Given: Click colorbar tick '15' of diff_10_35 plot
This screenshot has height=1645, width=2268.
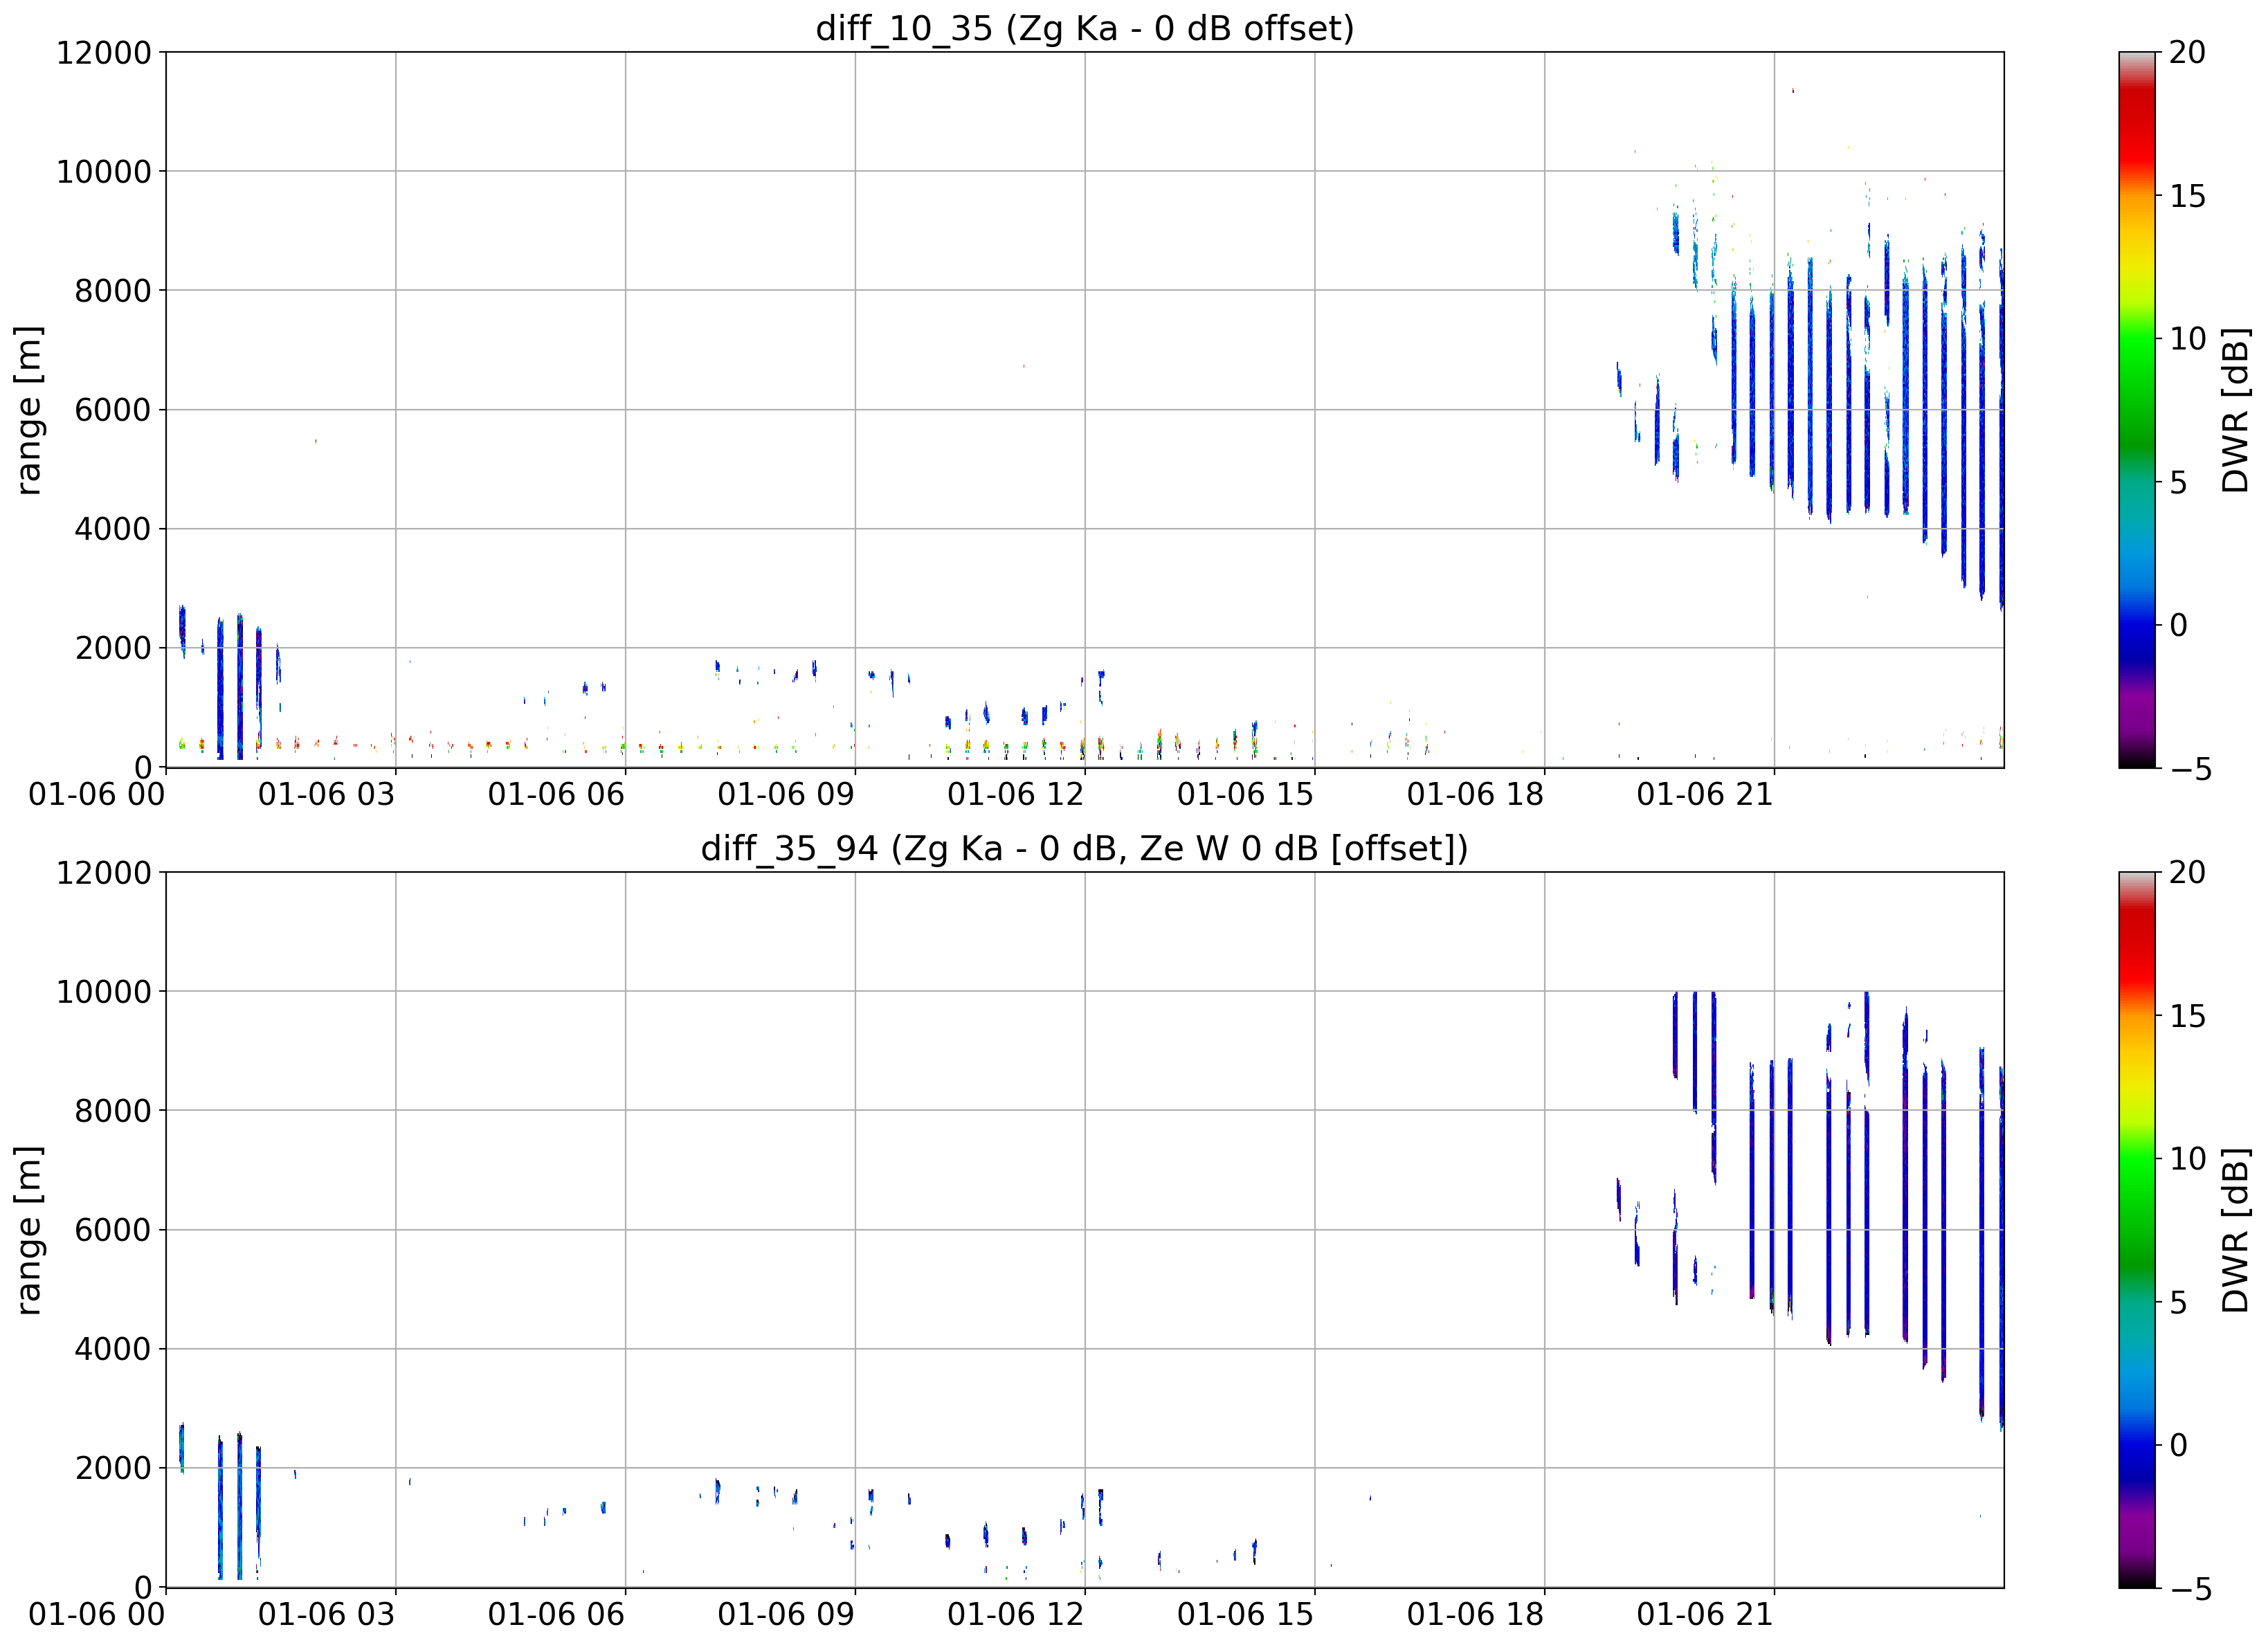Looking at the screenshot, I should click(2188, 196).
